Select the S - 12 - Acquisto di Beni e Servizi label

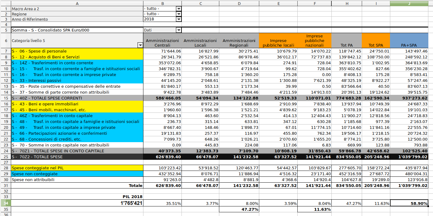coord(77,57)
